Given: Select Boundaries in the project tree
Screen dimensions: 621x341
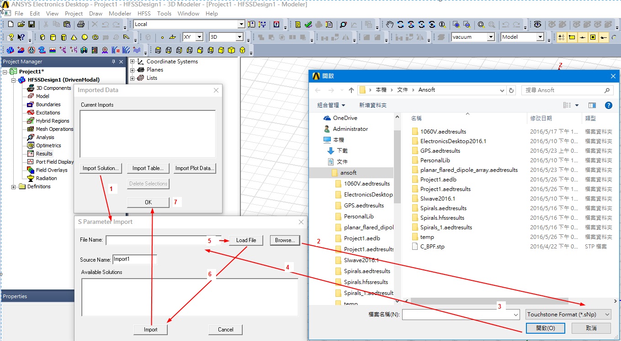Looking at the screenshot, I should (x=48, y=104).
